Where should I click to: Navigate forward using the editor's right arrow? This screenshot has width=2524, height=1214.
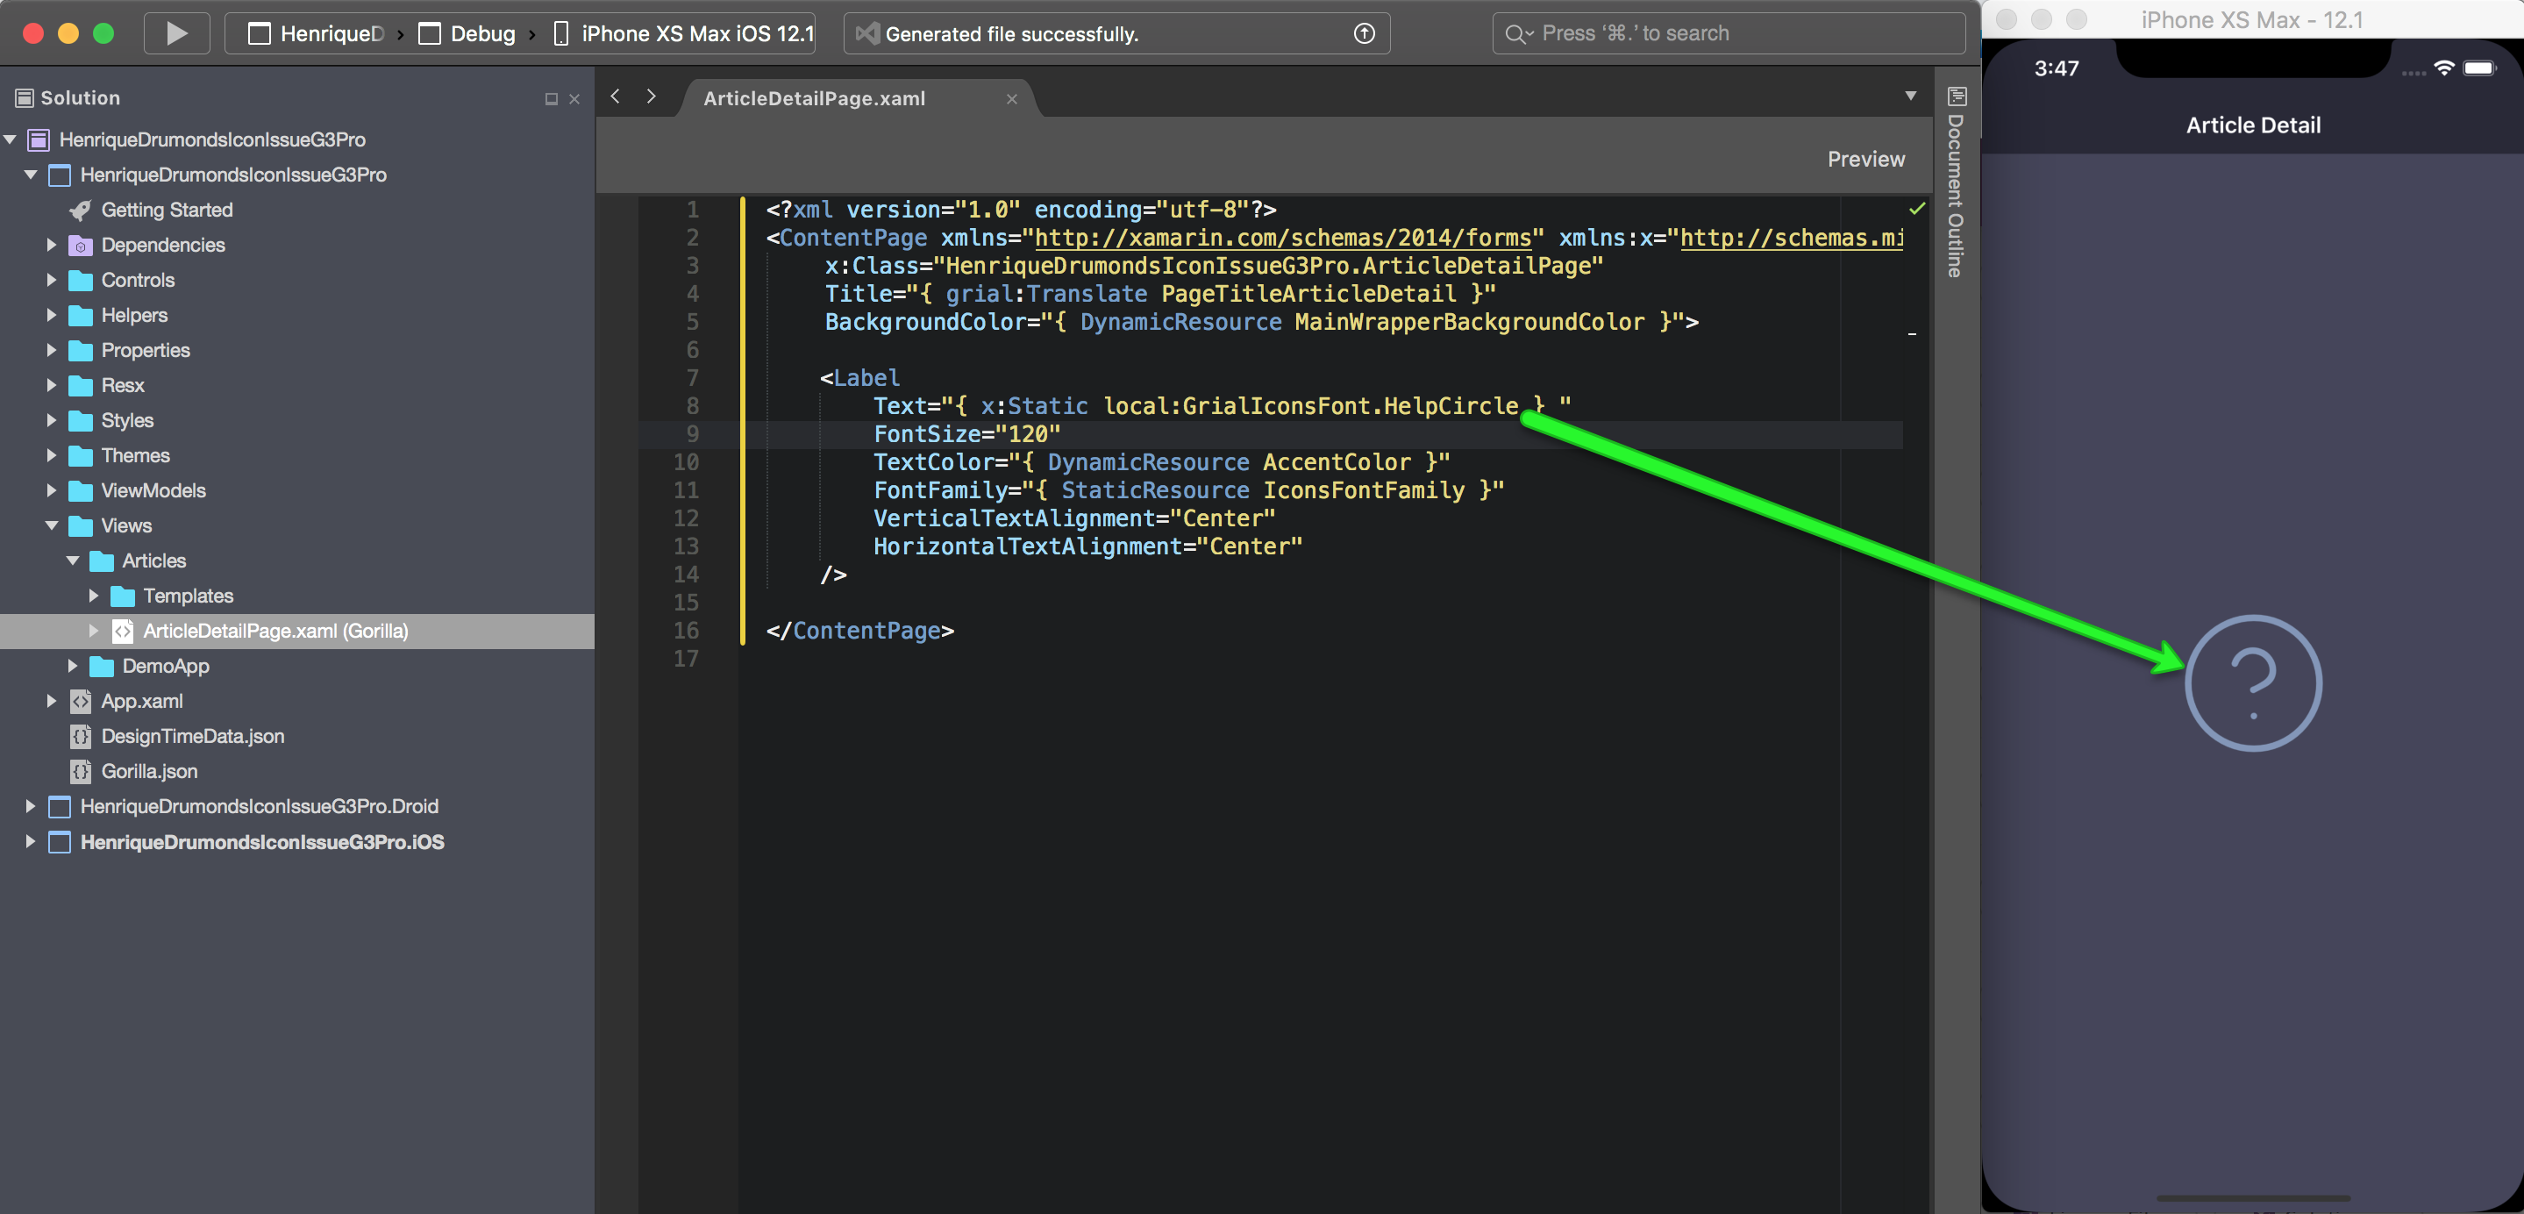pos(651,96)
